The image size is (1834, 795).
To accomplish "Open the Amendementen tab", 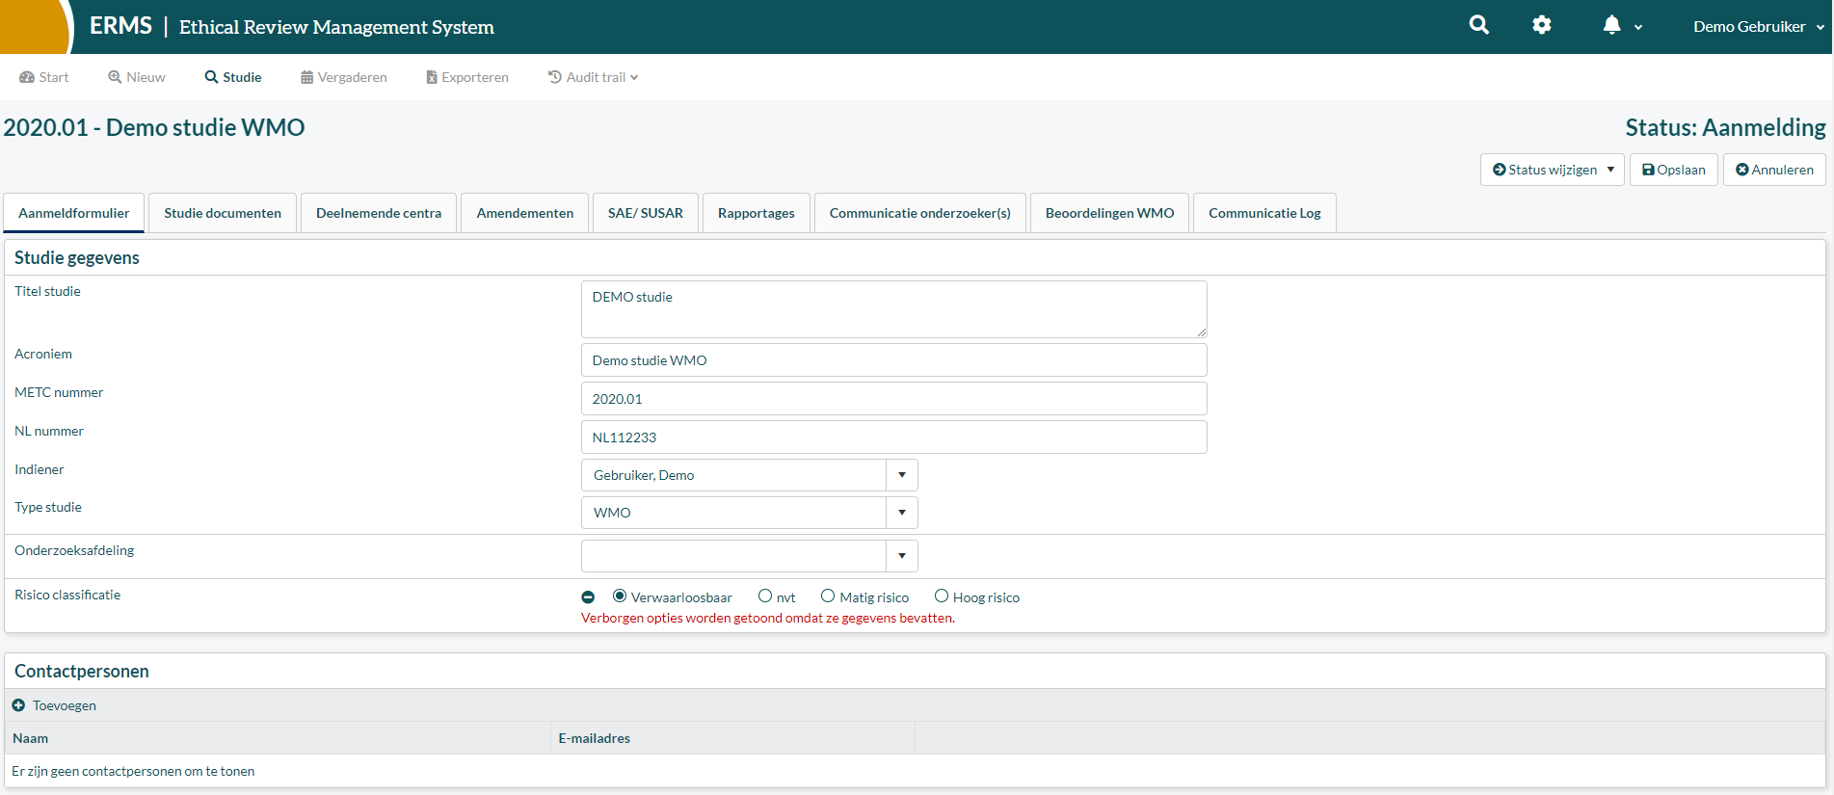I will click(x=525, y=213).
